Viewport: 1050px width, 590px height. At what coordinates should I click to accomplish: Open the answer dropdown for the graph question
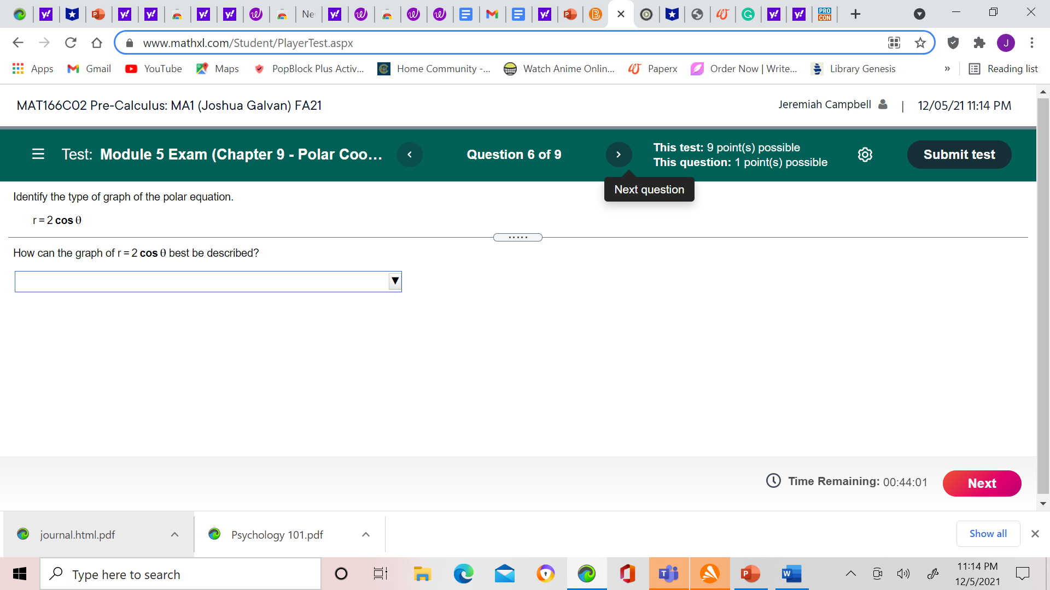coord(394,281)
